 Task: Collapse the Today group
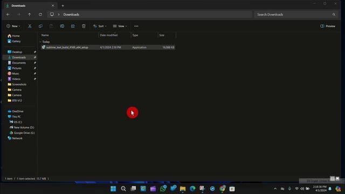[x=40, y=42]
